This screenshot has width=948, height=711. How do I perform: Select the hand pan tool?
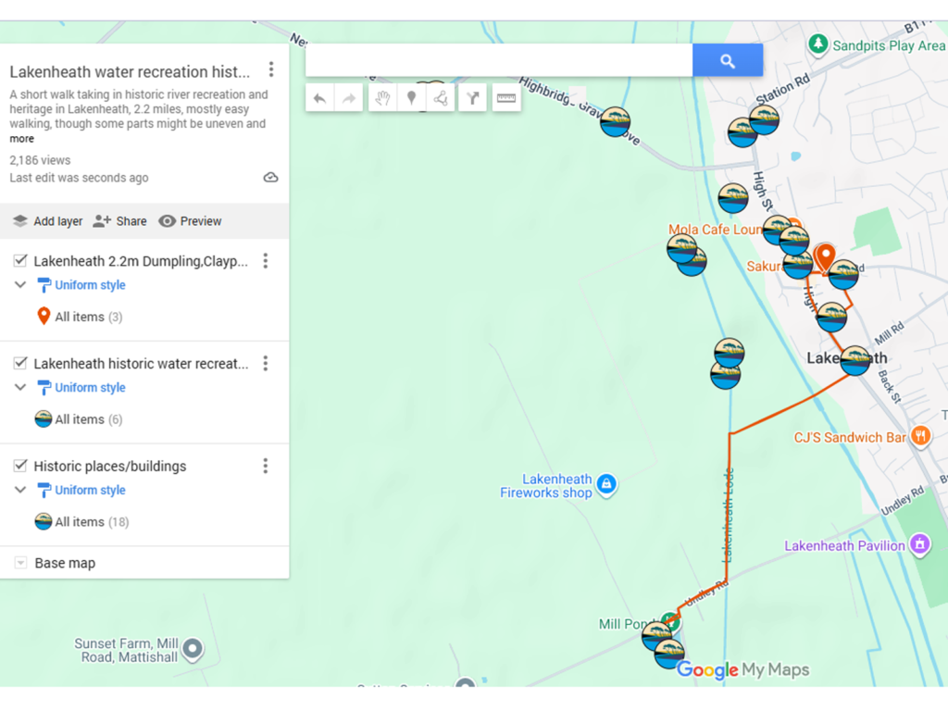coord(381,97)
